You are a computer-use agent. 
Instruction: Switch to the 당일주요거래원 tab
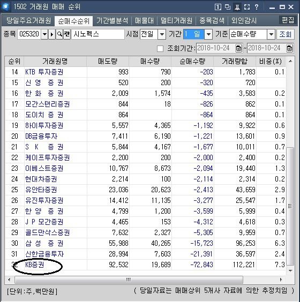(x=28, y=20)
